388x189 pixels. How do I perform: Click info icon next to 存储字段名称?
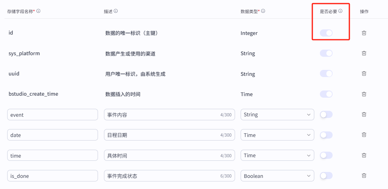(x=39, y=11)
